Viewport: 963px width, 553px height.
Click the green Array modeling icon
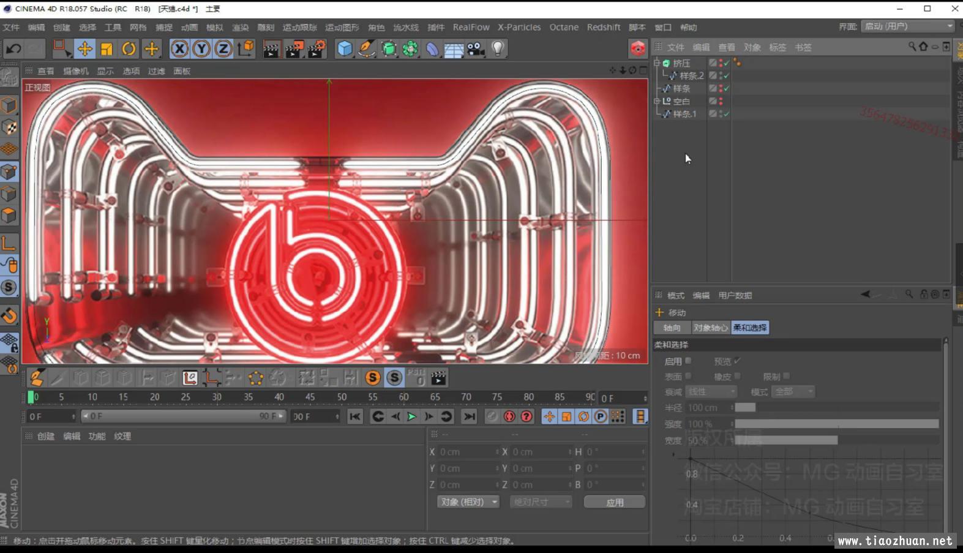tap(410, 48)
